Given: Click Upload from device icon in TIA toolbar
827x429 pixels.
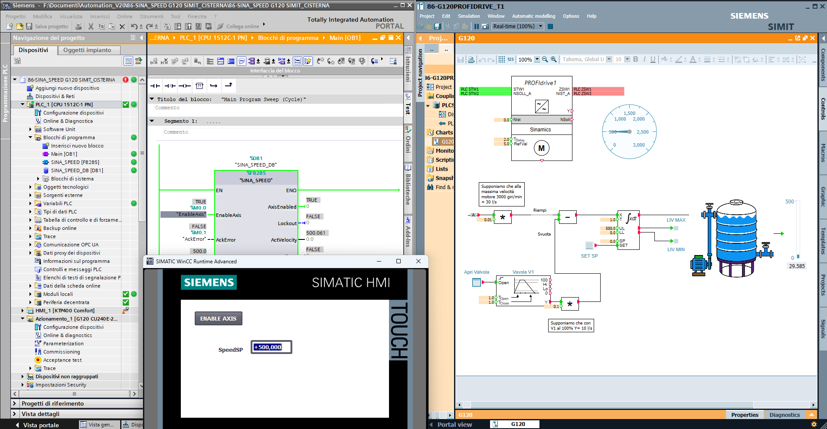Looking at the screenshot, I should tap(188, 26).
